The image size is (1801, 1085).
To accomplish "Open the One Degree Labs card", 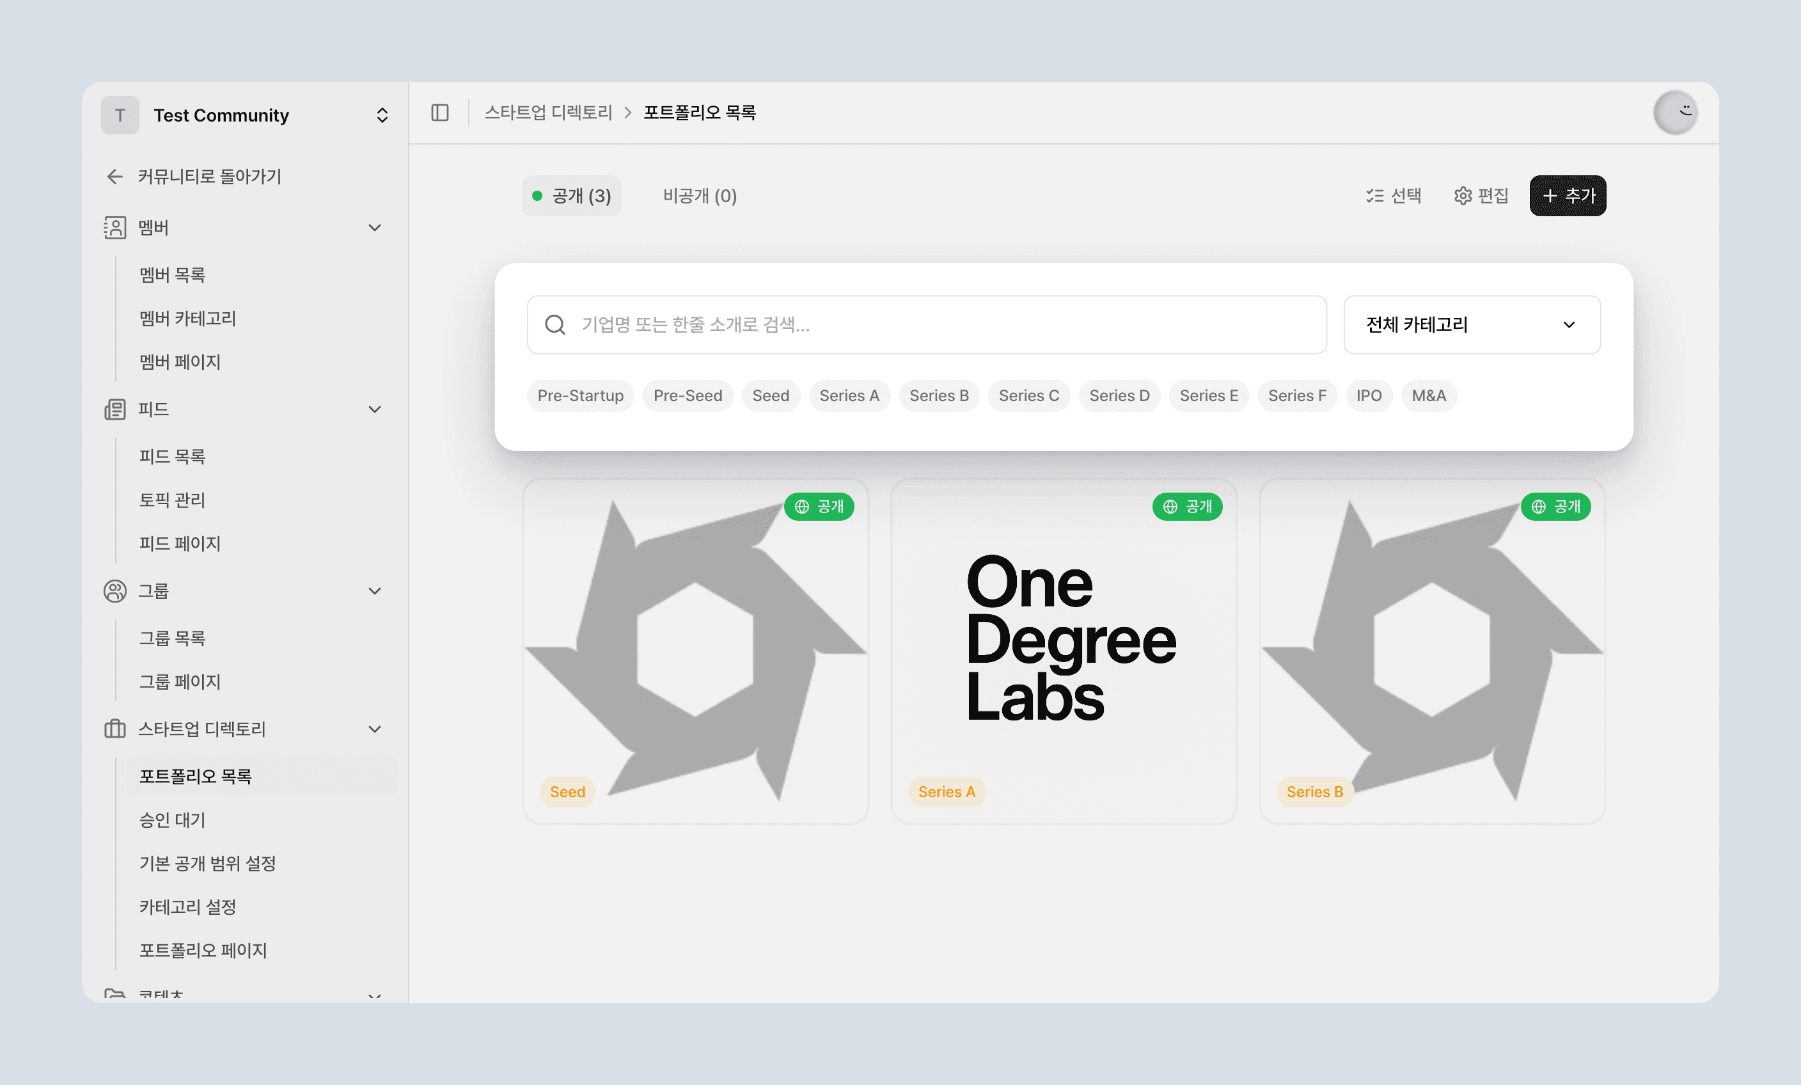I will [x=1064, y=651].
